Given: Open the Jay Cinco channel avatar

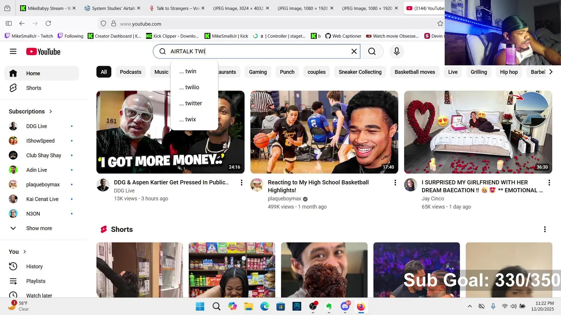Looking at the screenshot, I should point(411,185).
